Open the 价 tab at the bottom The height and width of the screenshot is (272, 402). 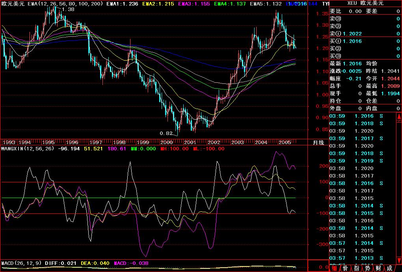coord(345,268)
